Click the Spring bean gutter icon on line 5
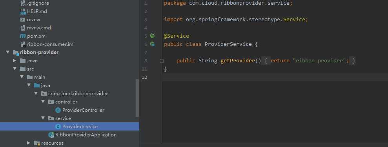The height and width of the screenshot is (147, 388). (152, 36)
